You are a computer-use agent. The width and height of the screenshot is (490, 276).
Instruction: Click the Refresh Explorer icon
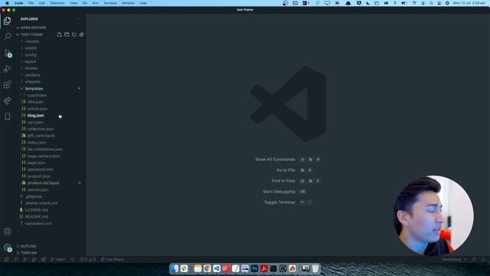74,34
